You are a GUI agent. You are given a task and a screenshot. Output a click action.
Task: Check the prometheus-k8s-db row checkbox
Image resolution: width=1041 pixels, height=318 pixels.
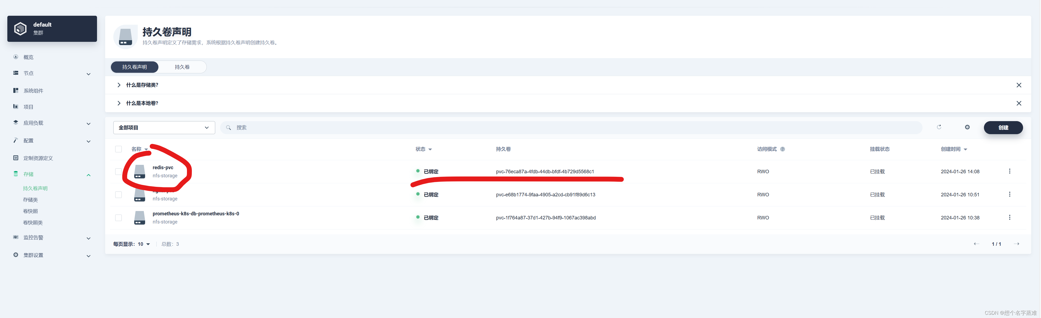pyautogui.click(x=118, y=218)
